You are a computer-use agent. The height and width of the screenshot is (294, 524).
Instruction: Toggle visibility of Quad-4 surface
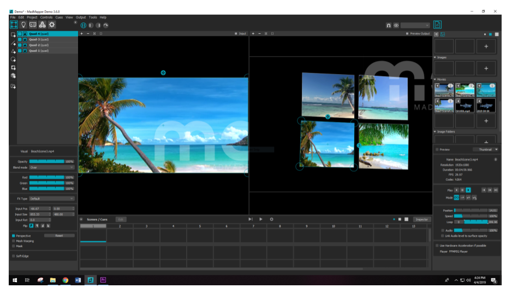tap(20, 34)
